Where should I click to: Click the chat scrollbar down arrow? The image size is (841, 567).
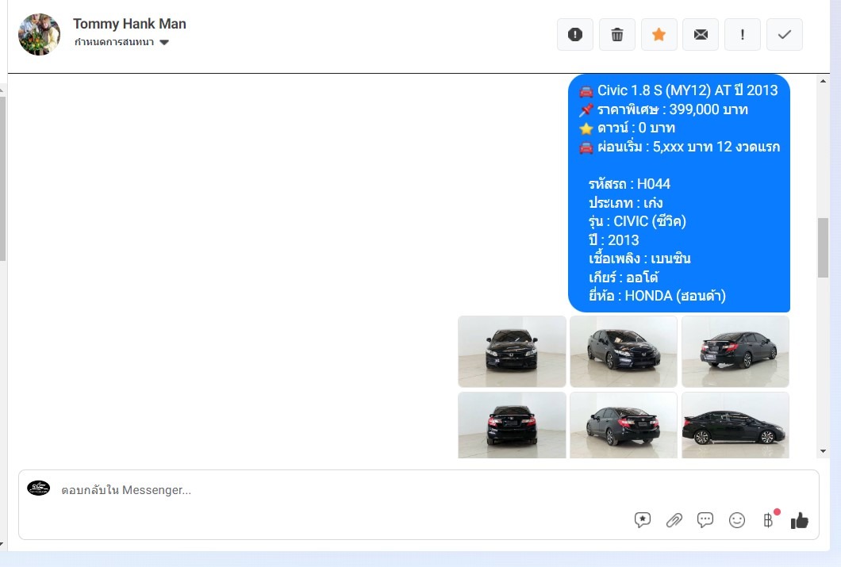point(823,452)
